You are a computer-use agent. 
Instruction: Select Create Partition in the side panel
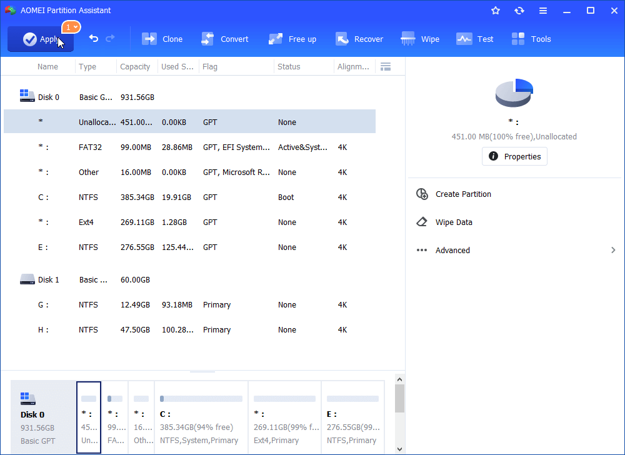463,194
